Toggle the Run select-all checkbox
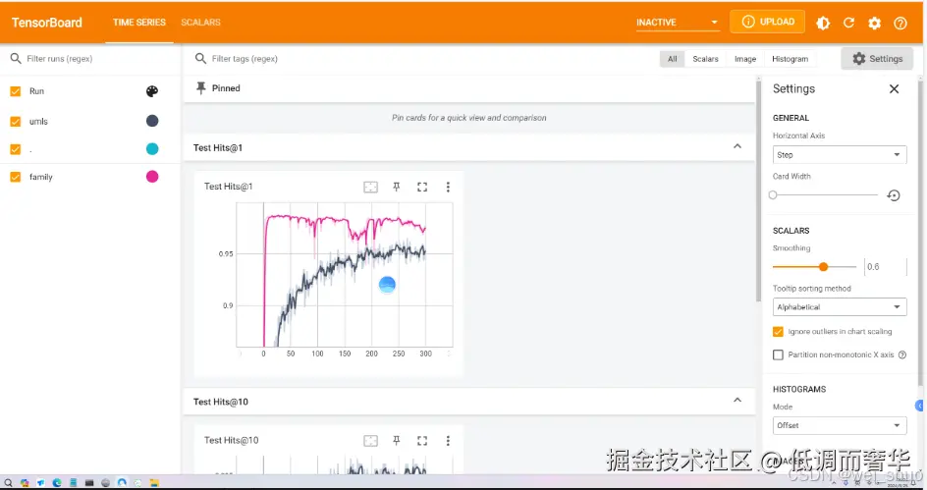This screenshot has height=490, width=927. [x=16, y=91]
